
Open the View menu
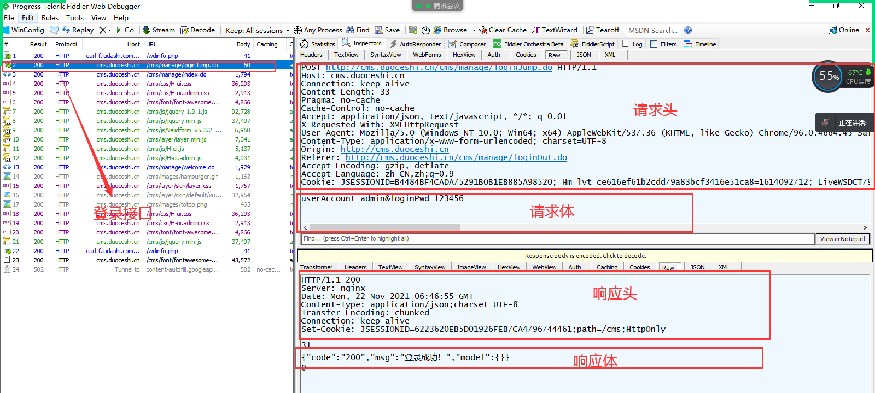pos(99,17)
